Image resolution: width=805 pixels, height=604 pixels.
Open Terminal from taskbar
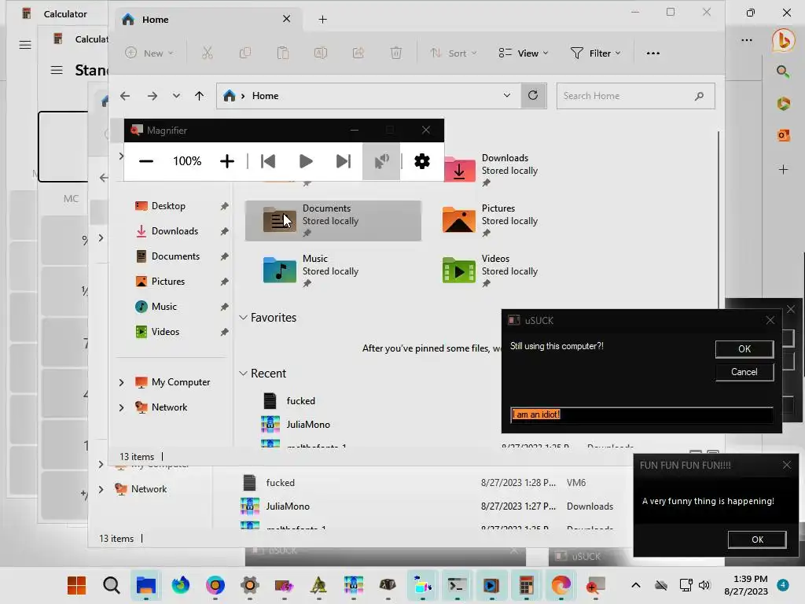pos(457,585)
